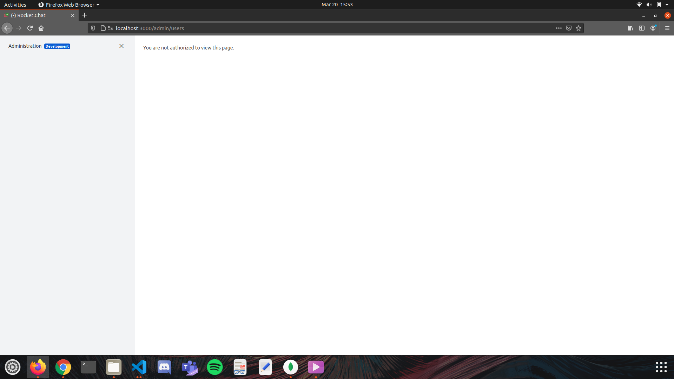Click the Administration heading
674x379 pixels.
[x=25, y=46]
